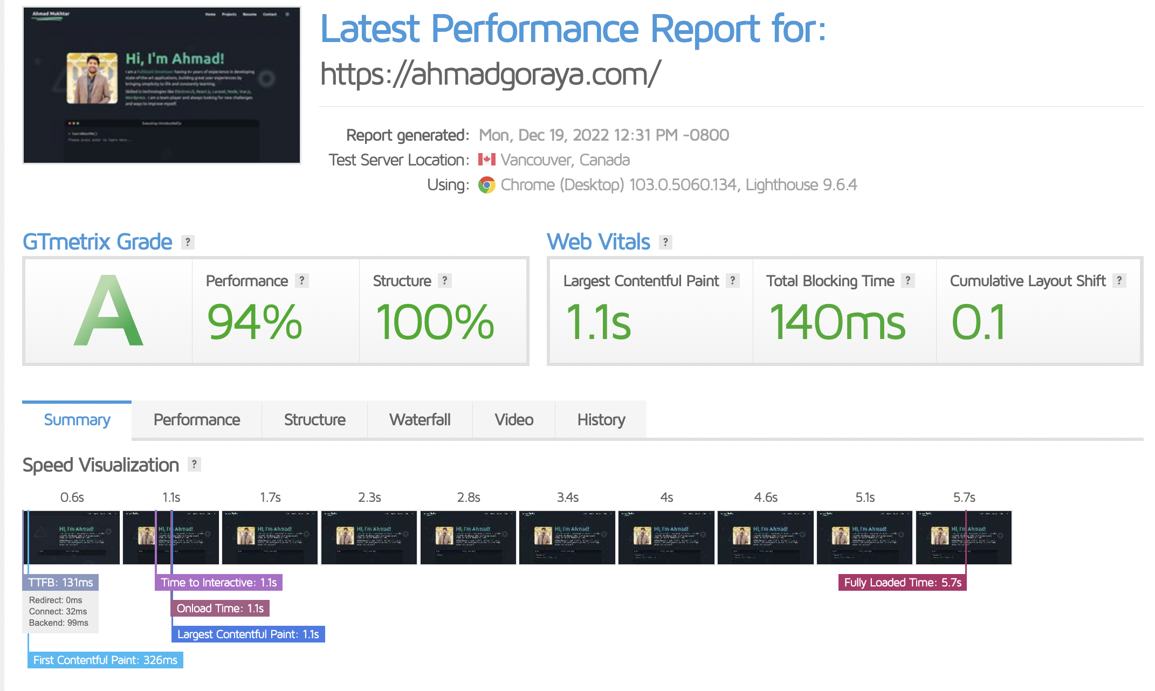1155x691 pixels.
Task: Click the Fully Loaded Time: 5.7s marker
Action: (x=903, y=583)
